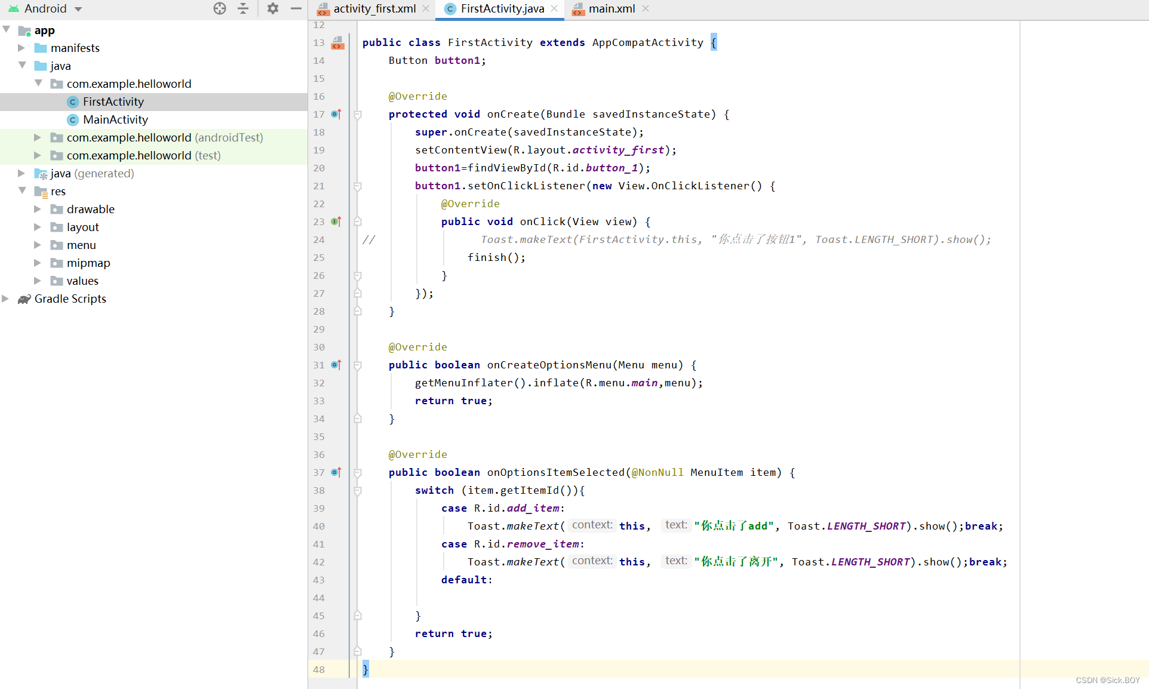Fold anonymous OnClickListener at line 21
This screenshot has height=689, width=1149.
(357, 186)
